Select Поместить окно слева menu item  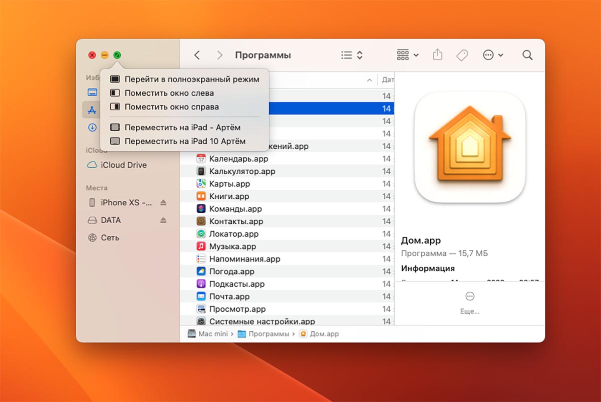tap(169, 93)
